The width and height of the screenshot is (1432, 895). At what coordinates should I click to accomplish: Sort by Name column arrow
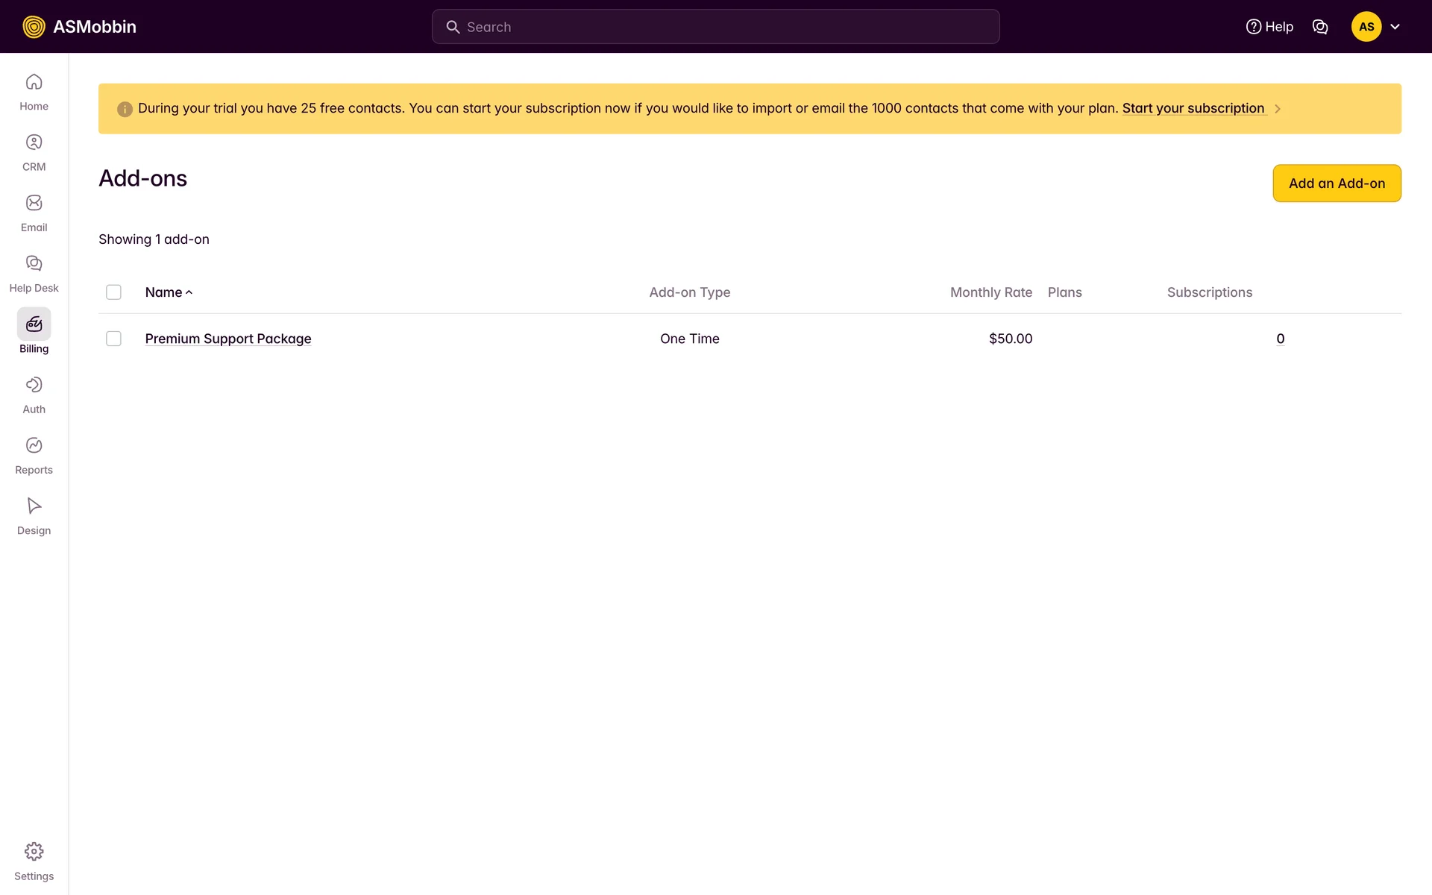pyautogui.click(x=189, y=292)
